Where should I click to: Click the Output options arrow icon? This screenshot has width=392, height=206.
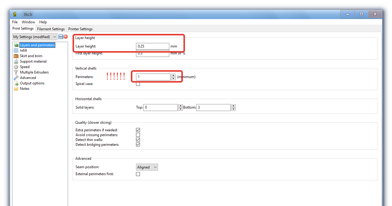pos(16,83)
